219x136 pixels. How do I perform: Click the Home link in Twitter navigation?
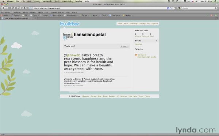120,24
